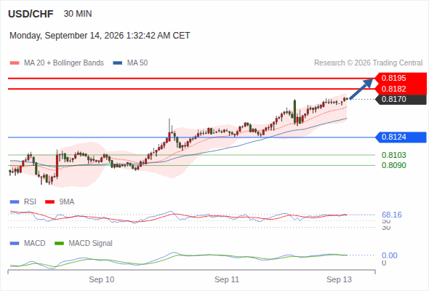Click the 0.8090 support level value

pos(393,165)
